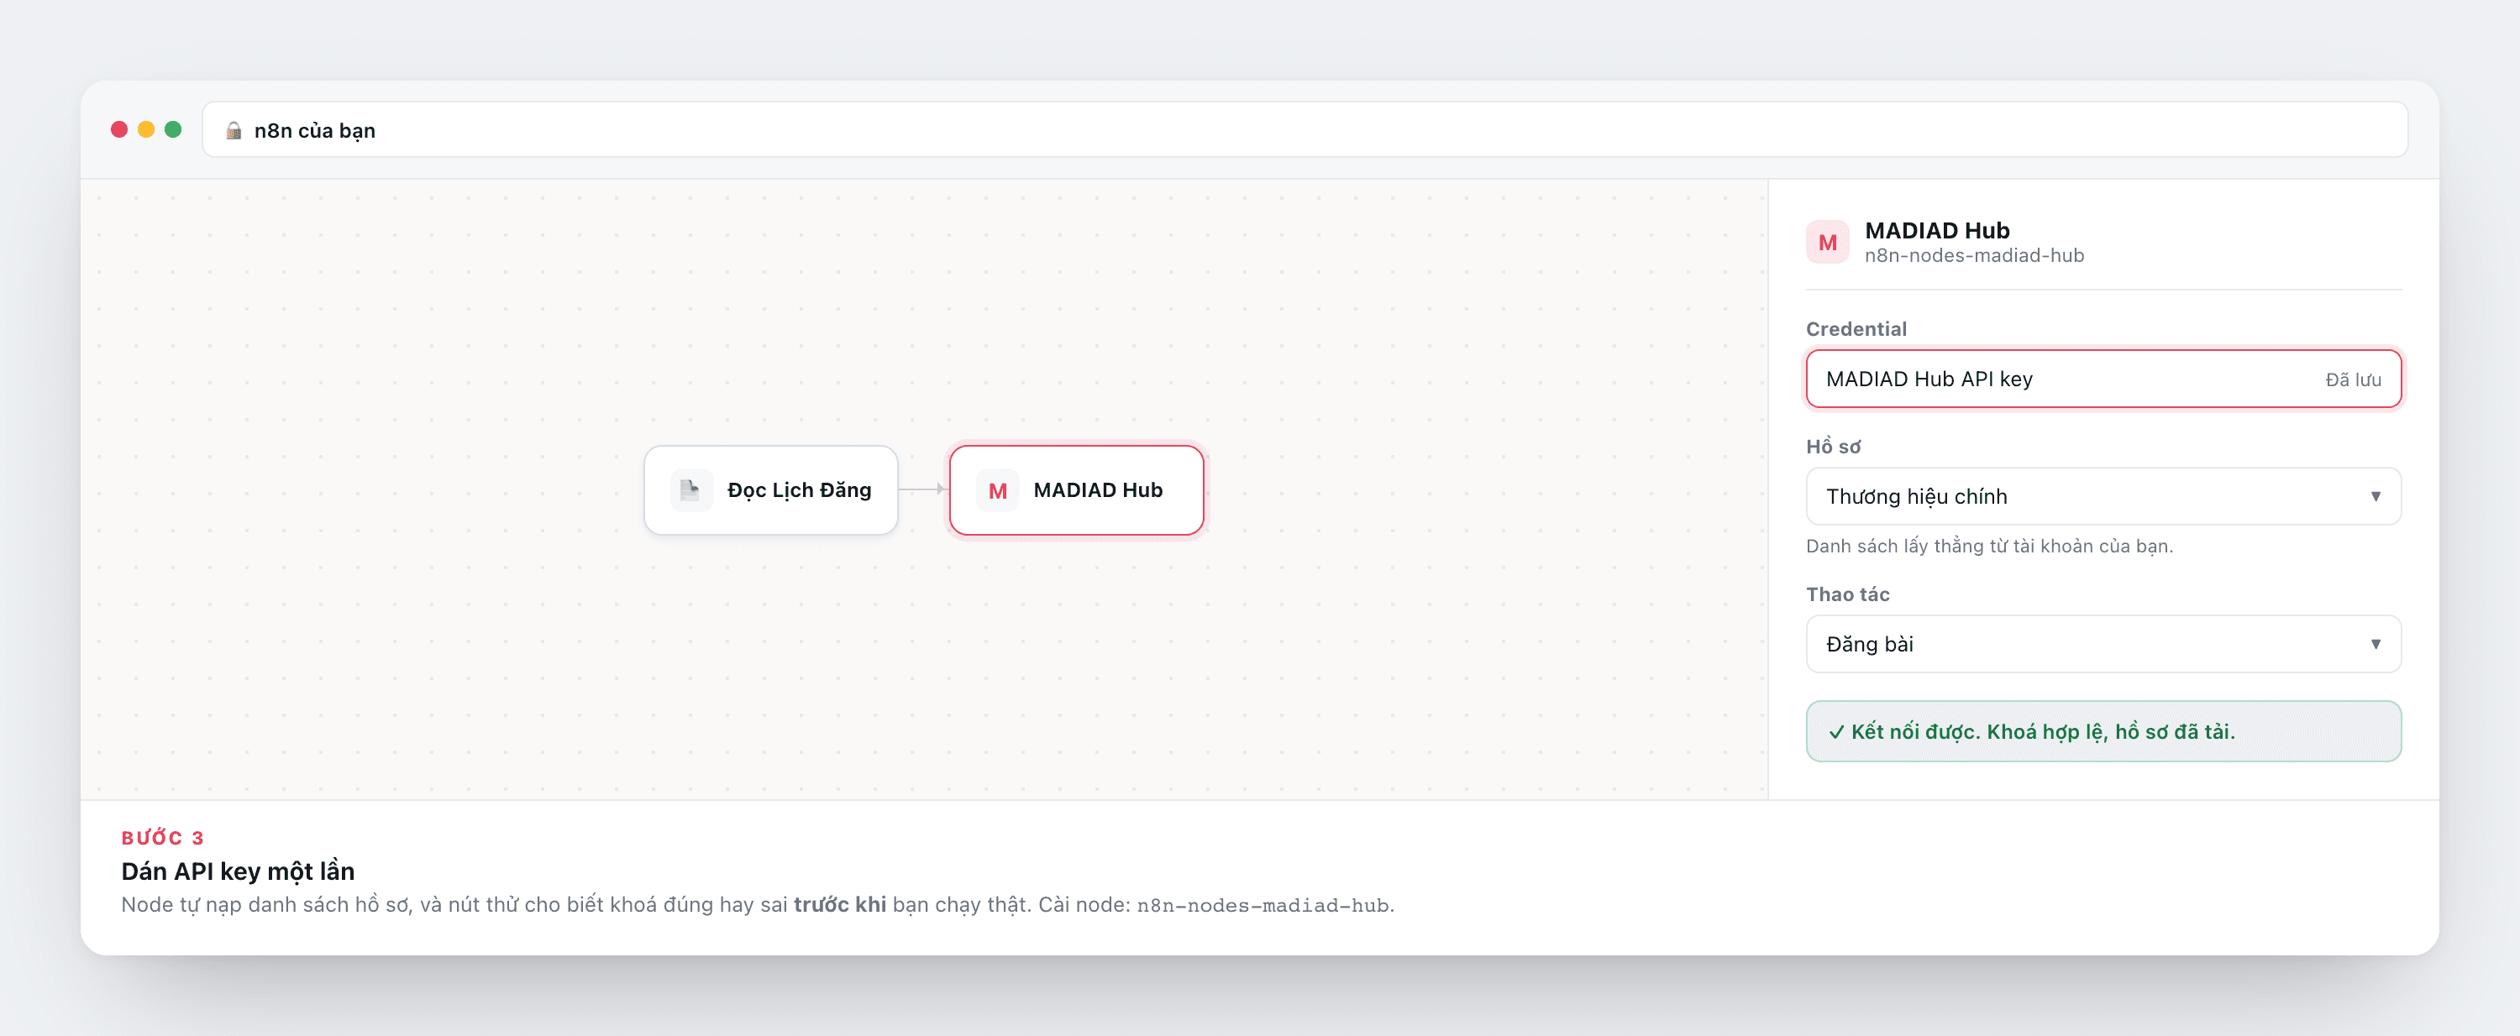Click the M icon on MADIAD Hub canvas node
The width and height of the screenshot is (2520, 1036).
tap(998, 490)
